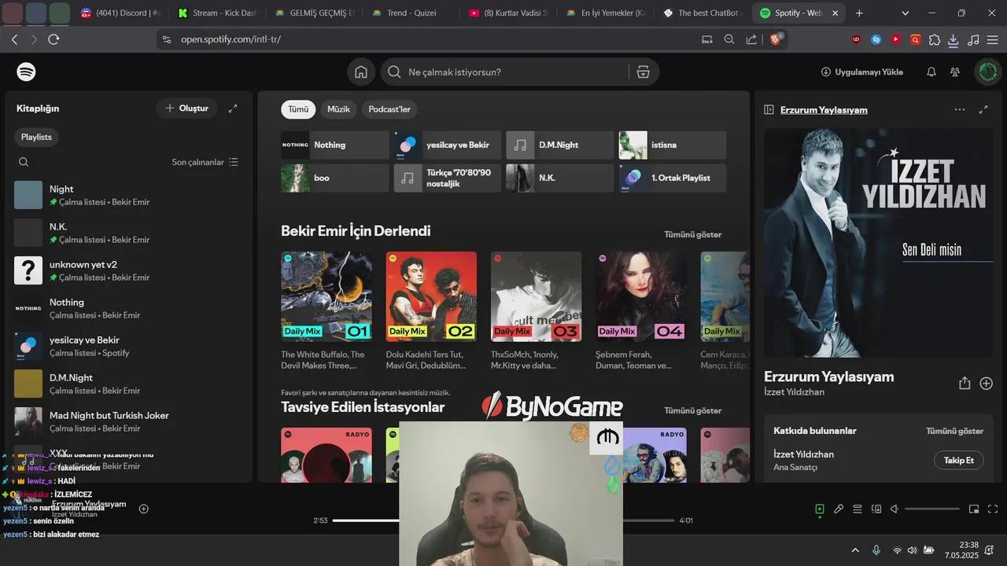This screenshot has width=1007, height=566.
Task: Open the Oluştur create menu
Action: pyautogui.click(x=186, y=108)
